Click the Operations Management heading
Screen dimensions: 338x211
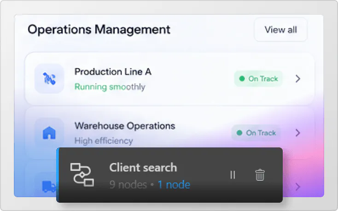point(99,29)
